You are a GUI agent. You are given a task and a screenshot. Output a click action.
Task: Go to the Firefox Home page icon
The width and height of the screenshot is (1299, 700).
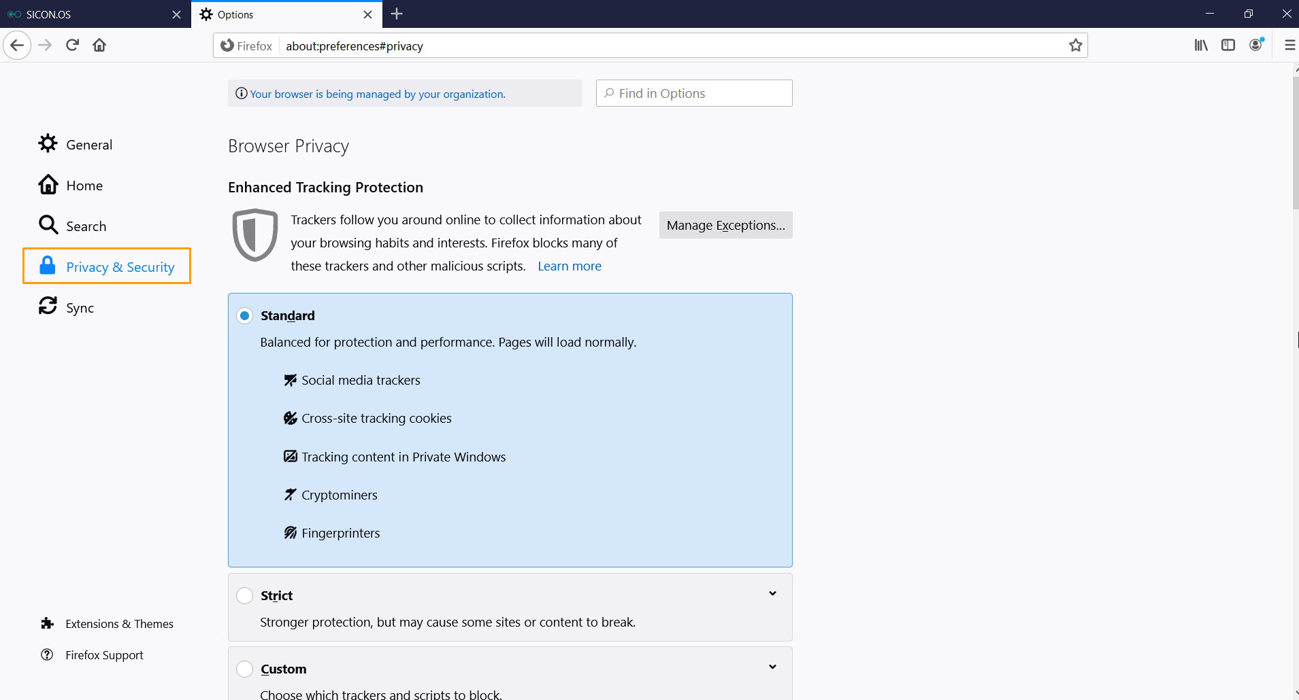click(99, 45)
